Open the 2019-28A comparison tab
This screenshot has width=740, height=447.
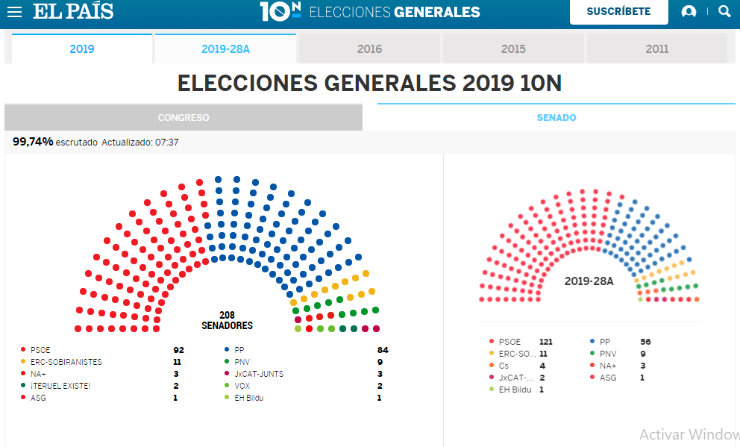[226, 48]
